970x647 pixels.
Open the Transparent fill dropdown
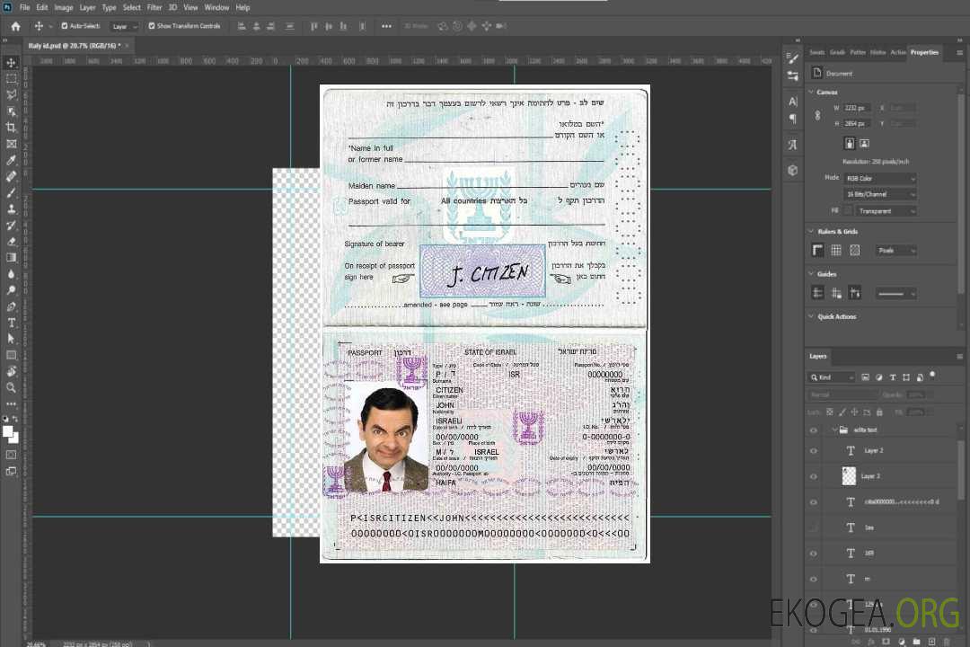(x=886, y=211)
